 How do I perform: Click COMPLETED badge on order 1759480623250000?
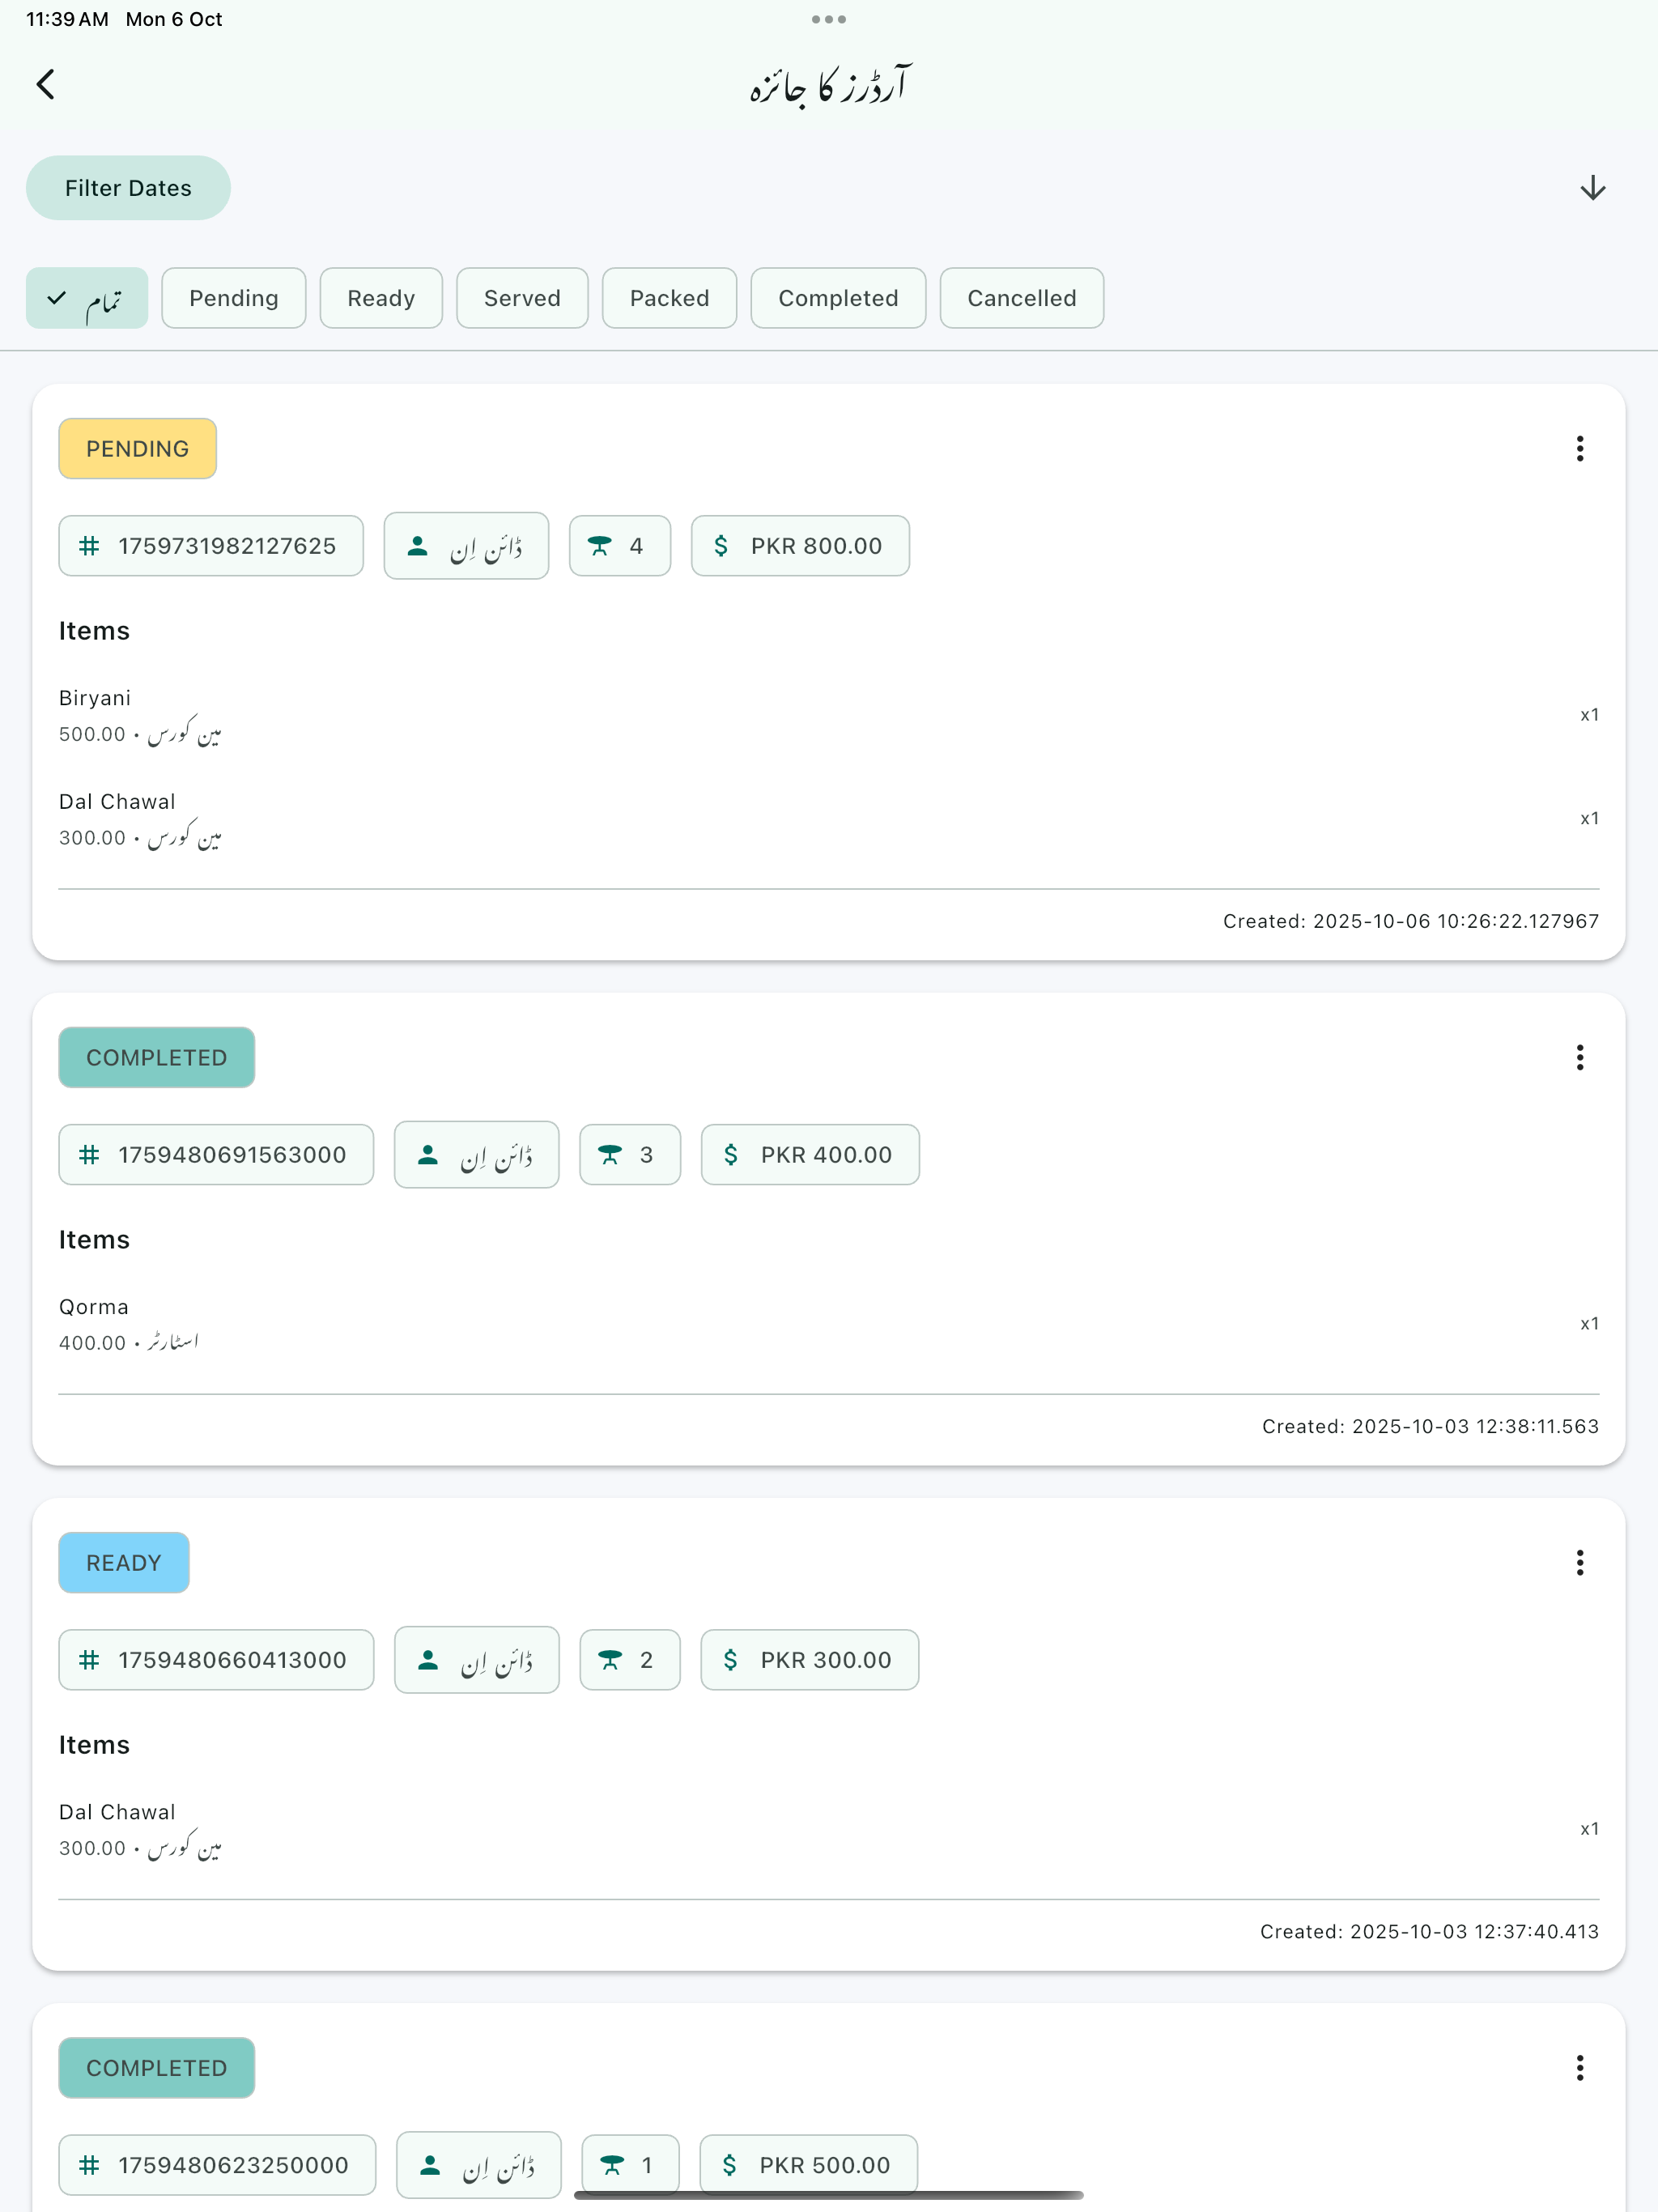click(x=156, y=2067)
